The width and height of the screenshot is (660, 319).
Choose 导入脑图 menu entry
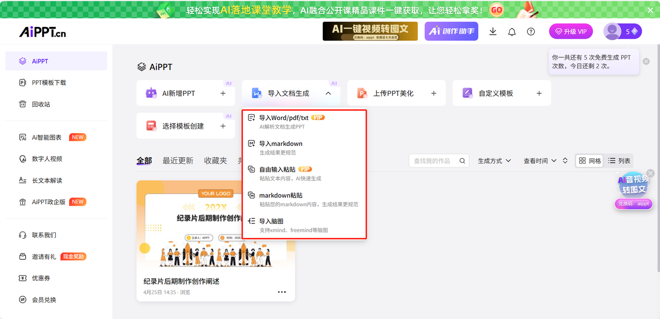304,225
